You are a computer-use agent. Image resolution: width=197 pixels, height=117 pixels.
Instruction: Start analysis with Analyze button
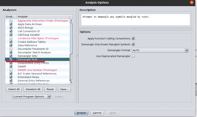(x=82, y=113)
